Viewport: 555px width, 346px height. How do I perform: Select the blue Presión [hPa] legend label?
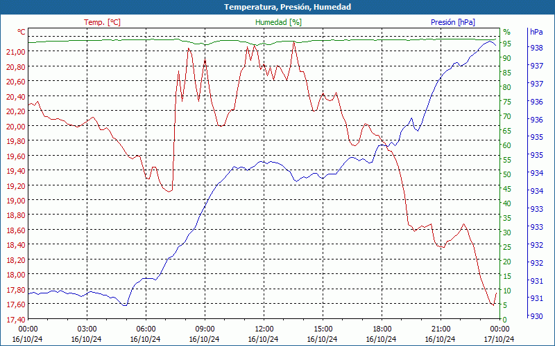tap(453, 22)
